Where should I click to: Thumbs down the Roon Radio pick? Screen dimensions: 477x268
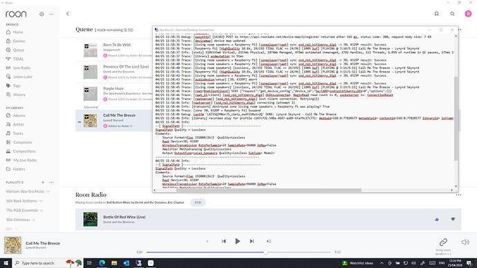point(453,219)
